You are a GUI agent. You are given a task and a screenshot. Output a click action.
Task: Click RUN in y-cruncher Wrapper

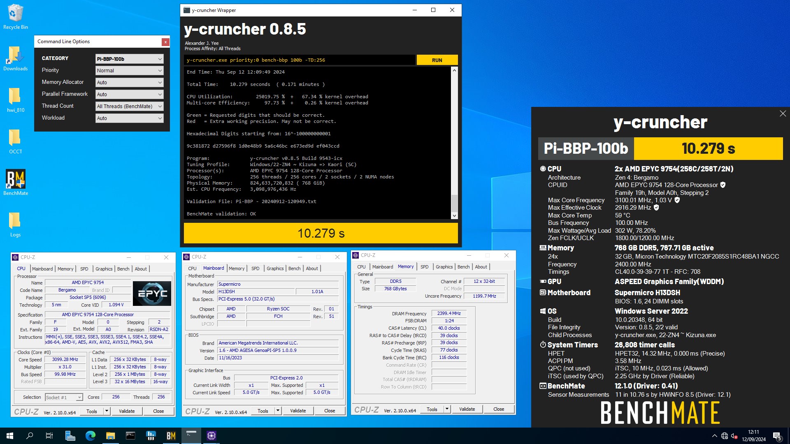[x=437, y=60]
